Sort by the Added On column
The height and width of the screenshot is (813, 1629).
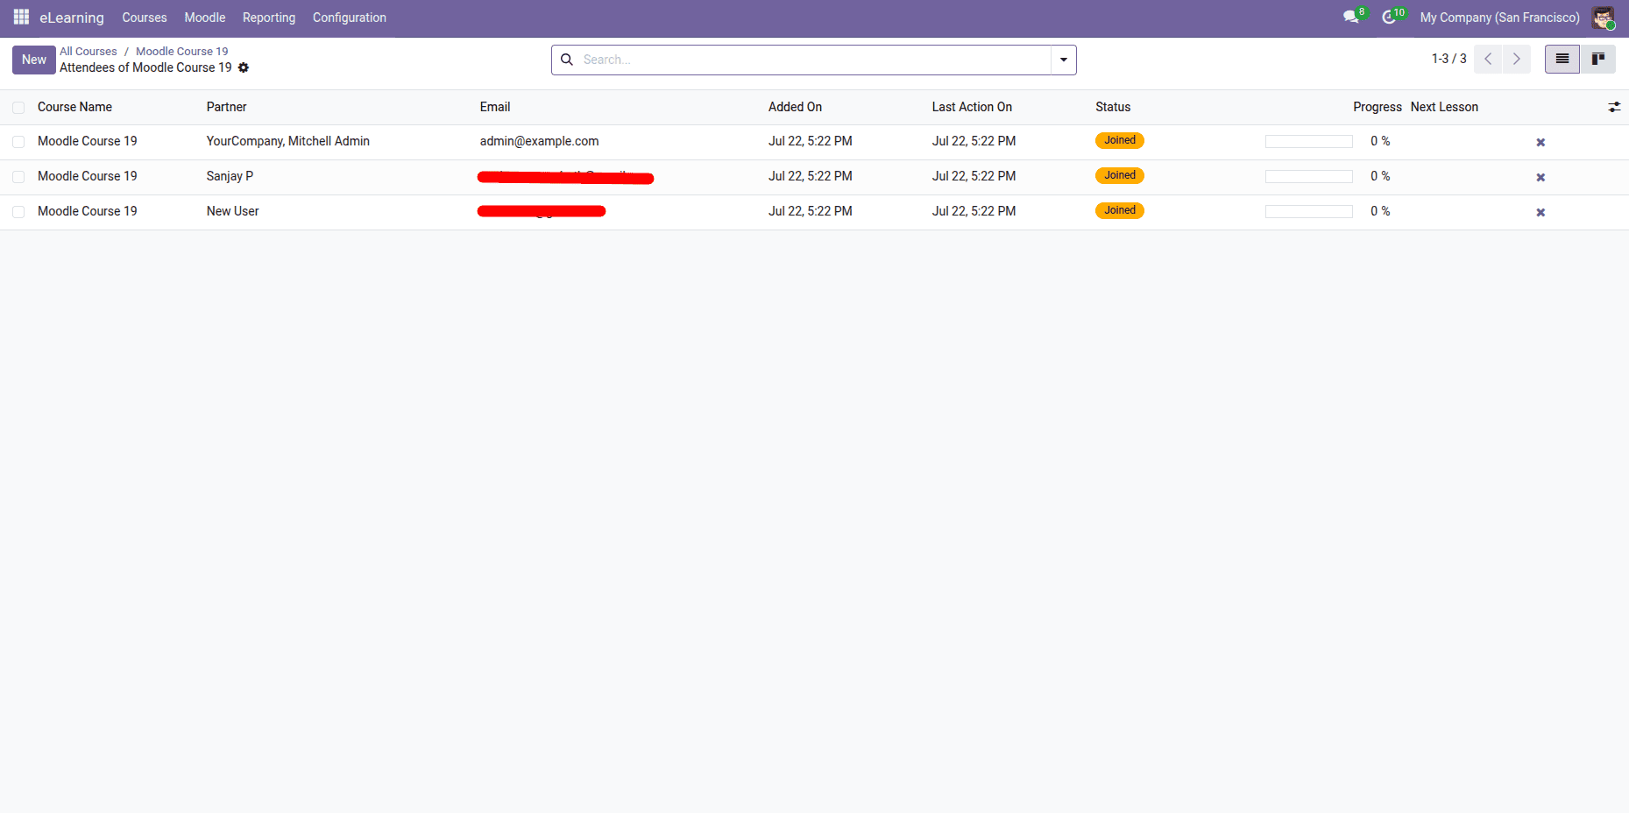click(795, 107)
